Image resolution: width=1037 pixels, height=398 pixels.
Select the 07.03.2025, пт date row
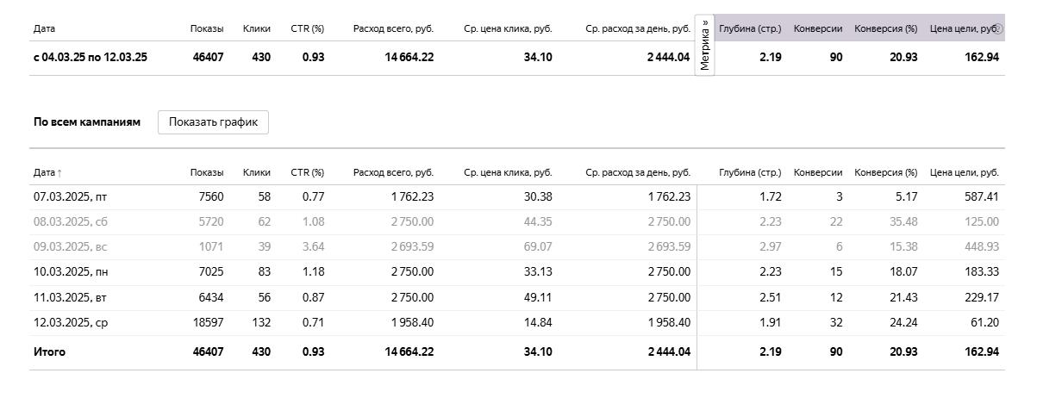(x=70, y=197)
